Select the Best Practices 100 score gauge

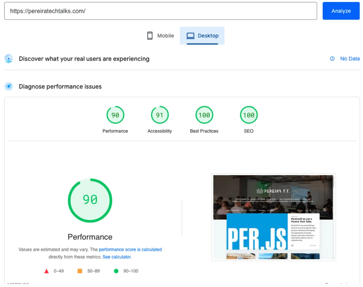[x=204, y=115]
